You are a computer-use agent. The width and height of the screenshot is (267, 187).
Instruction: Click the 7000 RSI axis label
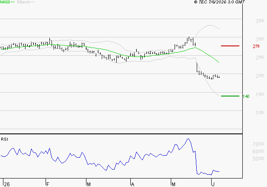tap(258, 144)
